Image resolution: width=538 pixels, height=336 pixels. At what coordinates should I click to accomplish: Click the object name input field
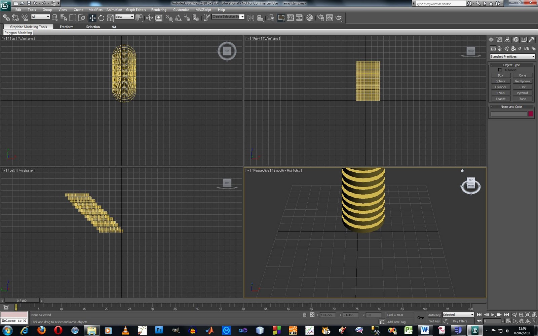509,114
